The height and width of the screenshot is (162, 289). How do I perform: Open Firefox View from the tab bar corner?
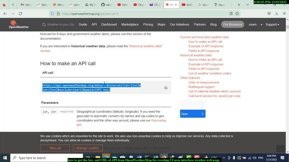[x=4, y=5]
